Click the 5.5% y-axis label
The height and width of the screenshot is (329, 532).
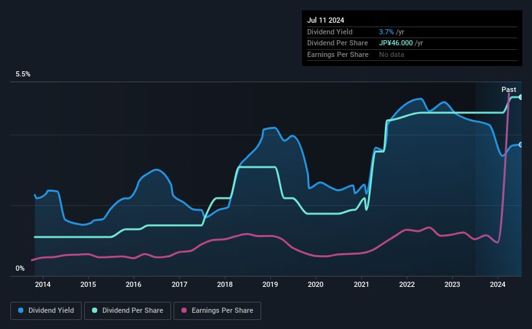(23, 74)
